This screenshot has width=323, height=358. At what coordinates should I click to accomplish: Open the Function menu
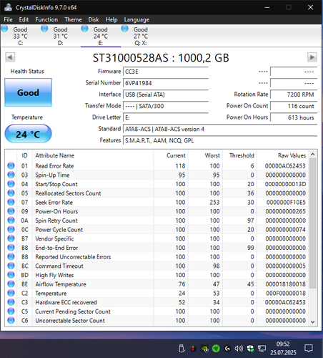pyautogui.click(x=46, y=19)
